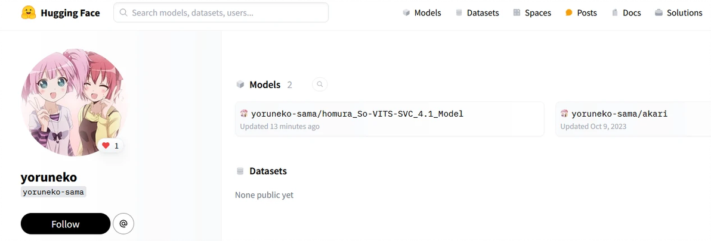Click the Datasets icon in profile section

pos(240,171)
